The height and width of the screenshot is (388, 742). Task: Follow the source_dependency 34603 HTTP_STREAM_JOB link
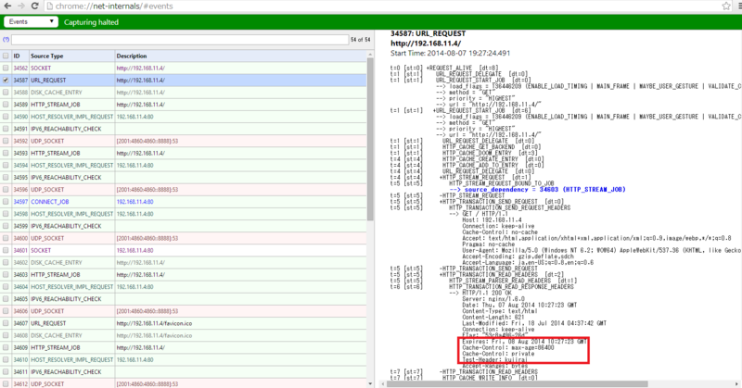point(537,190)
